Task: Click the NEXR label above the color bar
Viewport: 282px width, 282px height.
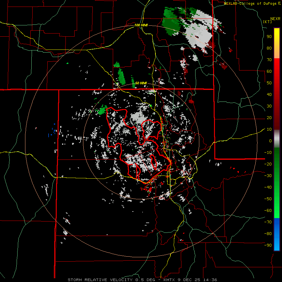Action: pyautogui.click(x=275, y=19)
